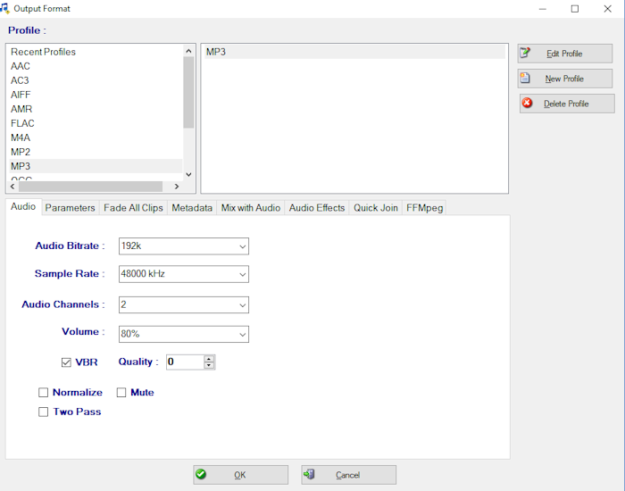625x491 pixels.
Task: Click the New Profile document icon
Action: pyautogui.click(x=526, y=79)
